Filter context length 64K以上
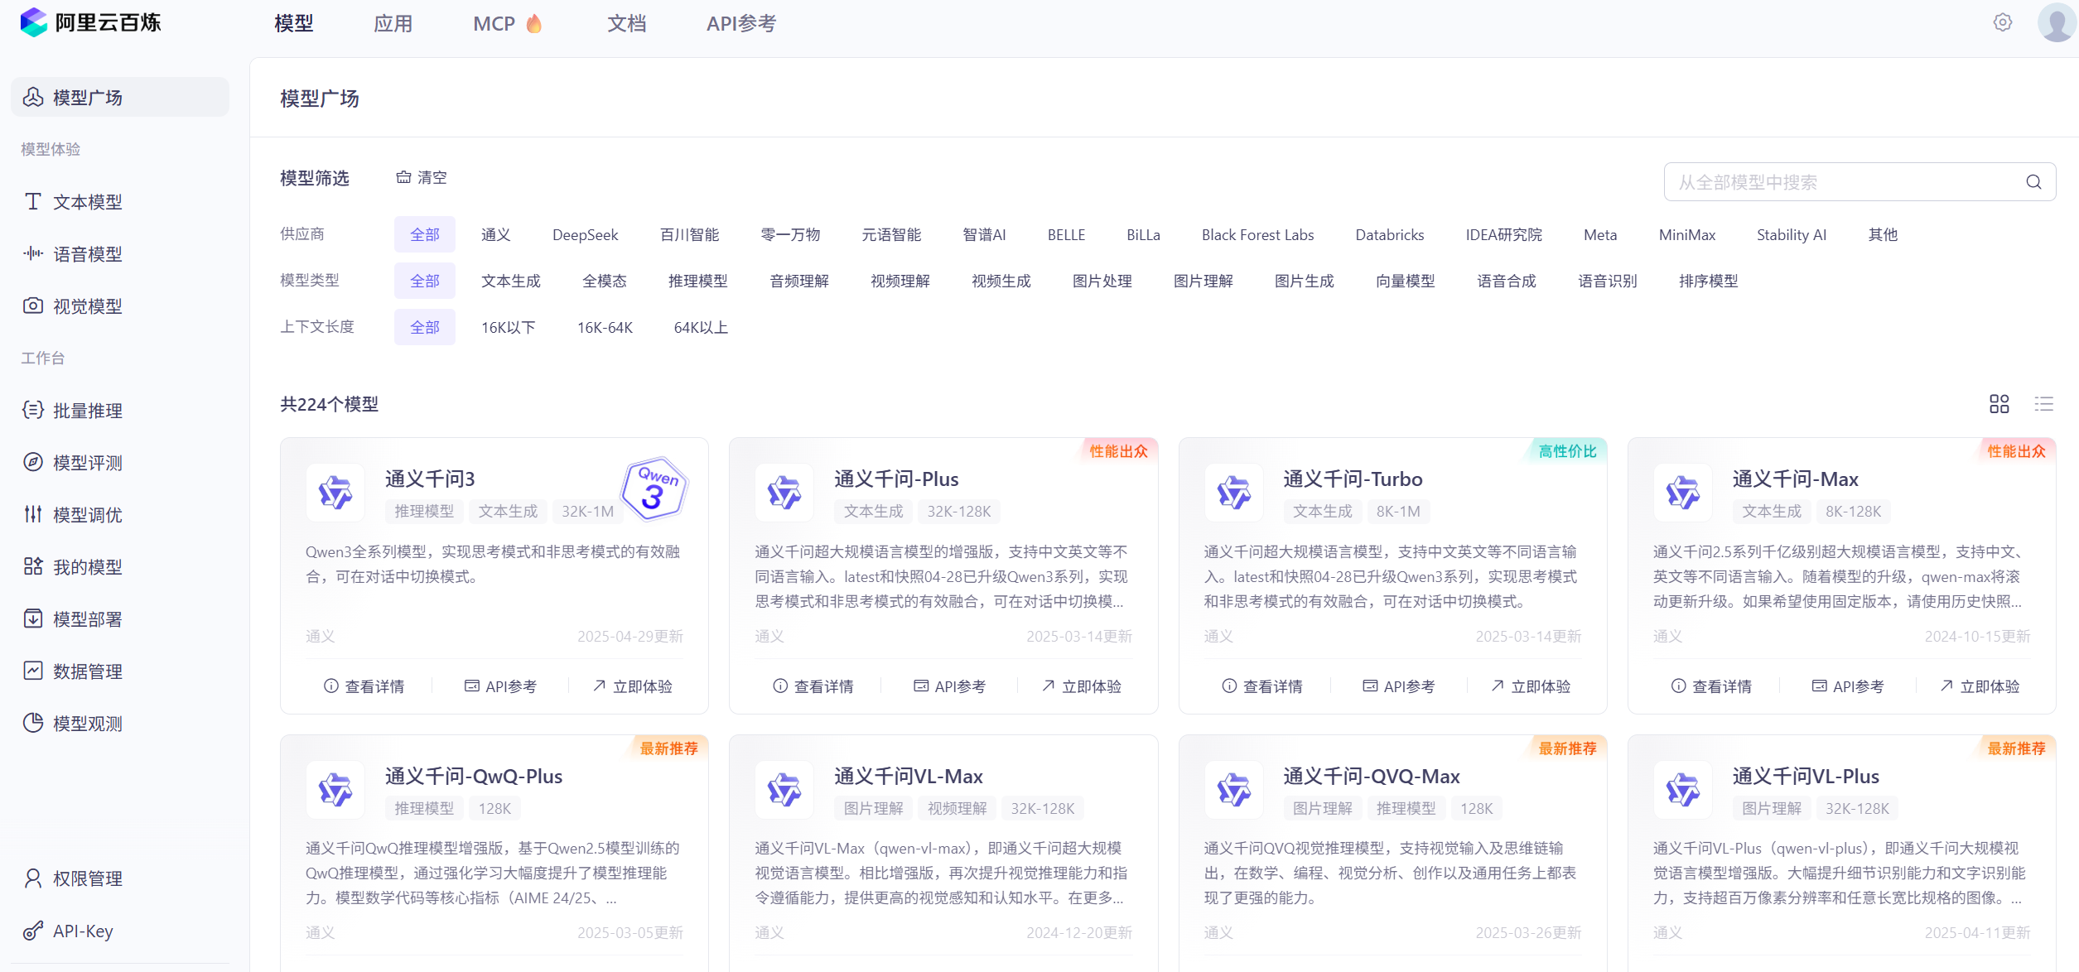This screenshot has width=2079, height=972. [x=701, y=327]
